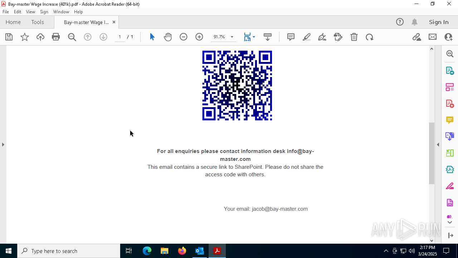The height and width of the screenshot is (258, 458).
Task: Open Organize Pages in right pane
Action: (x=450, y=87)
